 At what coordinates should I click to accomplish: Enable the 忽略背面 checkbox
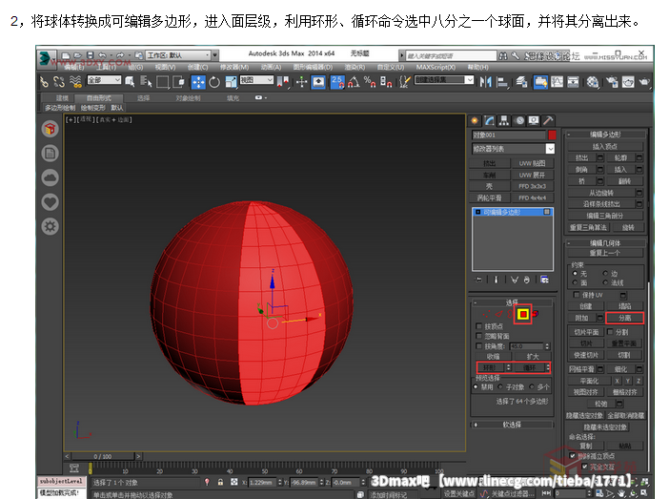pos(478,336)
